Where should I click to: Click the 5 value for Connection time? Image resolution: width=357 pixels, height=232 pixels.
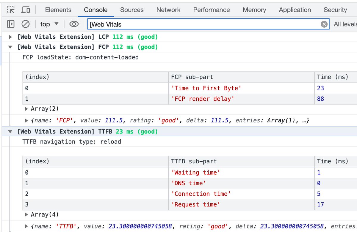click(x=319, y=194)
